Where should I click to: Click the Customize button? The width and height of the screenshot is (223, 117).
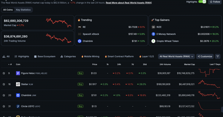(205, 56)
